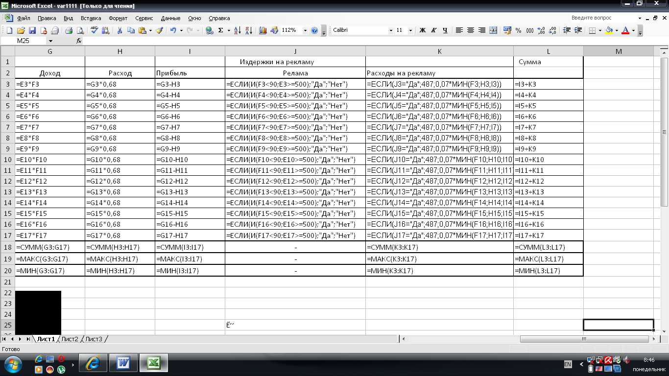The image size is (669, 376).
Task: Open Print Preview from the toolbar
Action: 80,30
